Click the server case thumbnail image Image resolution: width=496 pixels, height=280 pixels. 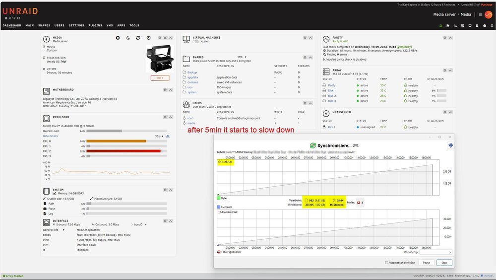(160, 59)
